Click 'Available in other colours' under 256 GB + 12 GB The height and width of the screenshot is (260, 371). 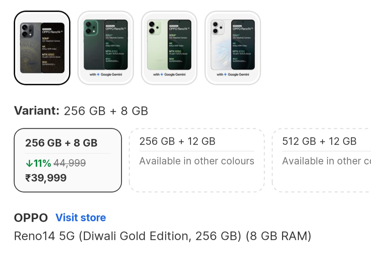tap(196, 161)
